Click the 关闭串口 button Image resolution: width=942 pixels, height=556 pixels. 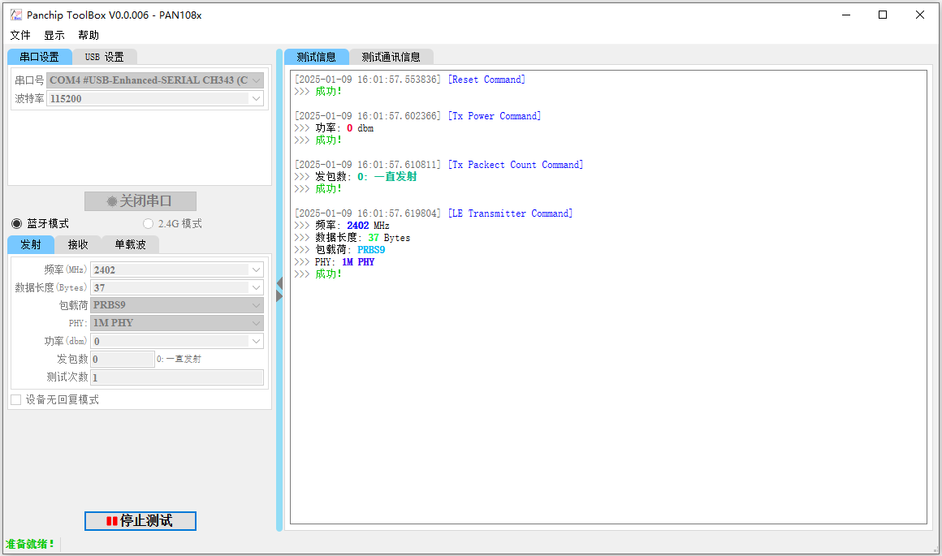pos(140,201)
